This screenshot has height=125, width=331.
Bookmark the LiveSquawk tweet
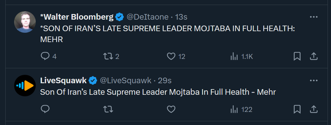point(297,109)
